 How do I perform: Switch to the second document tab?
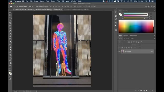tap(77, 10)
